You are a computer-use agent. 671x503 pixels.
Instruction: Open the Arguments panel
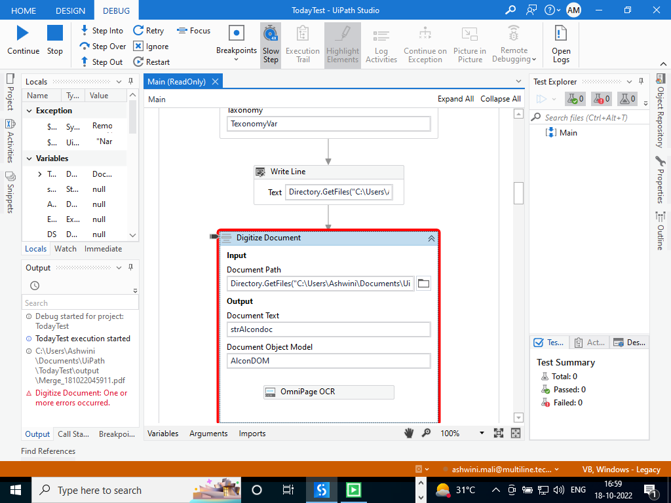[208, 434]
